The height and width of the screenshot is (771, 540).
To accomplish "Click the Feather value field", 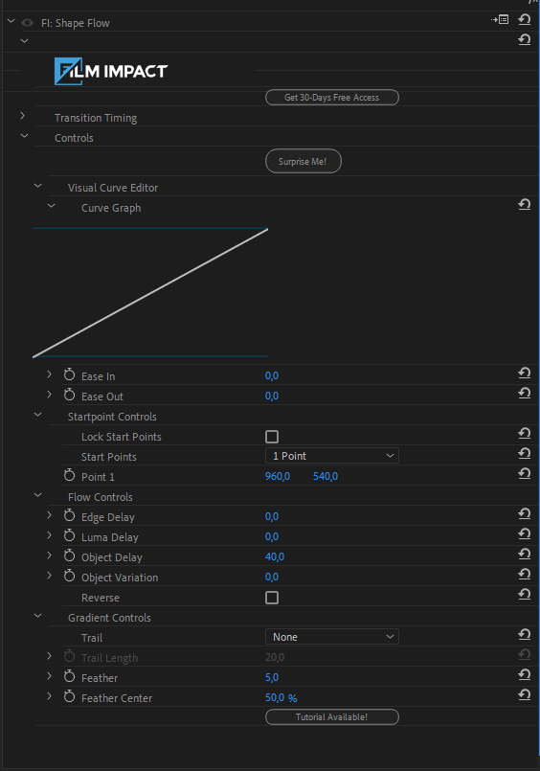I will [x=272, y=677].
